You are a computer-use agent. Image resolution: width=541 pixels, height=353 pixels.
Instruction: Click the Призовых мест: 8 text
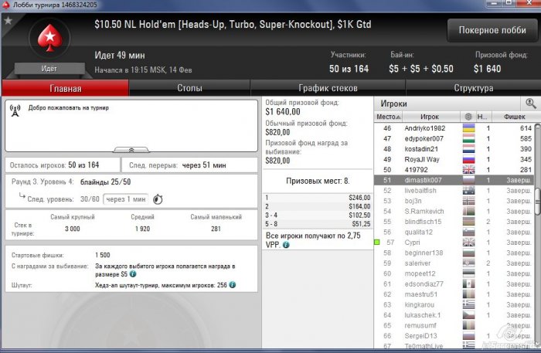[x=318, y=181]
